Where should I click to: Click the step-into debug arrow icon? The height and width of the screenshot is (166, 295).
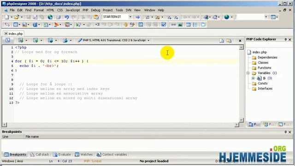click(x=97, y=24)
